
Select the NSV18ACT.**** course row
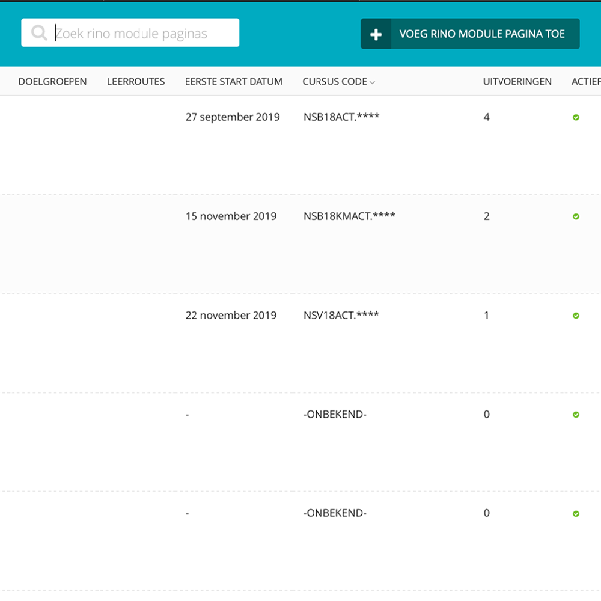tap(341, 316)
